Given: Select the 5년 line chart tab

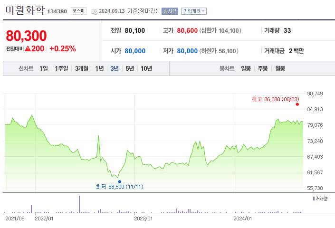Looking at the screenshot, I should point(130,68).
